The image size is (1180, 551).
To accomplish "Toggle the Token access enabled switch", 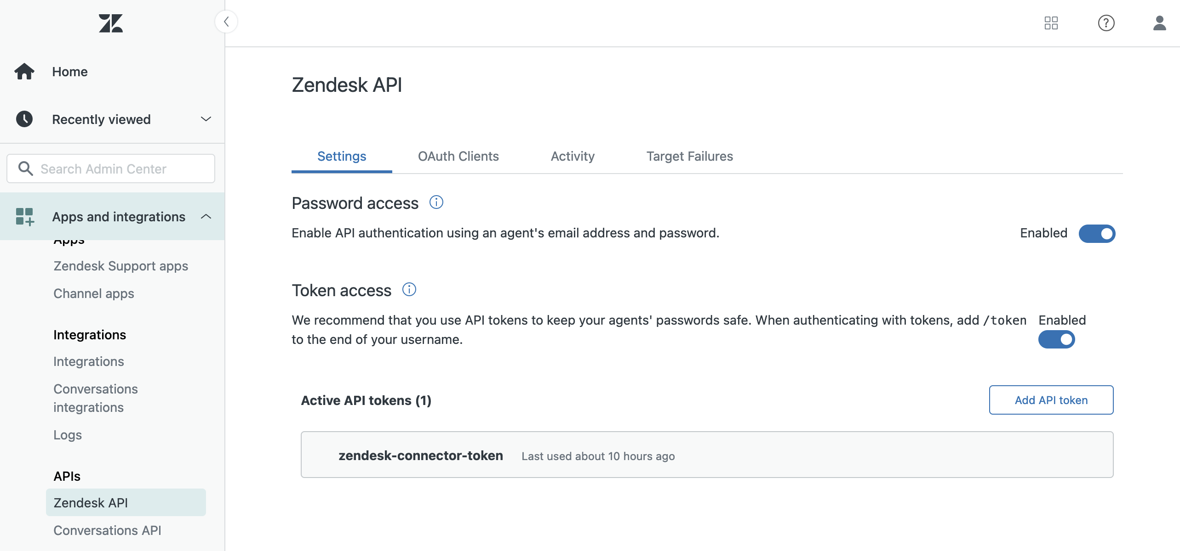I will point(1057,338).
